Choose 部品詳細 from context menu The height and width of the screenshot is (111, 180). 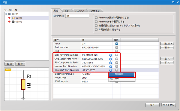coord(122,74)
